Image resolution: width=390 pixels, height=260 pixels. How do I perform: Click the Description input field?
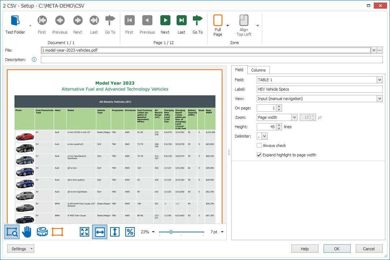[212, 60]
